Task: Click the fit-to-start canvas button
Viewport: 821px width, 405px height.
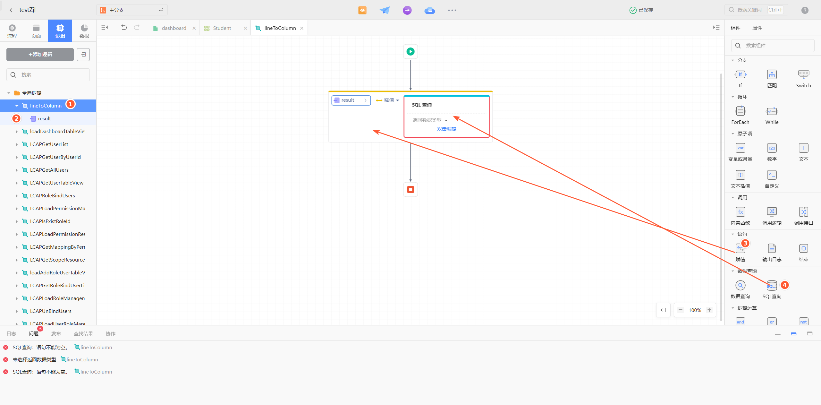Action: pos(663,310)
